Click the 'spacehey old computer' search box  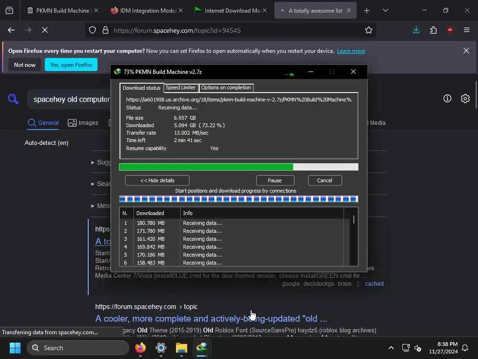click(71, 99)
